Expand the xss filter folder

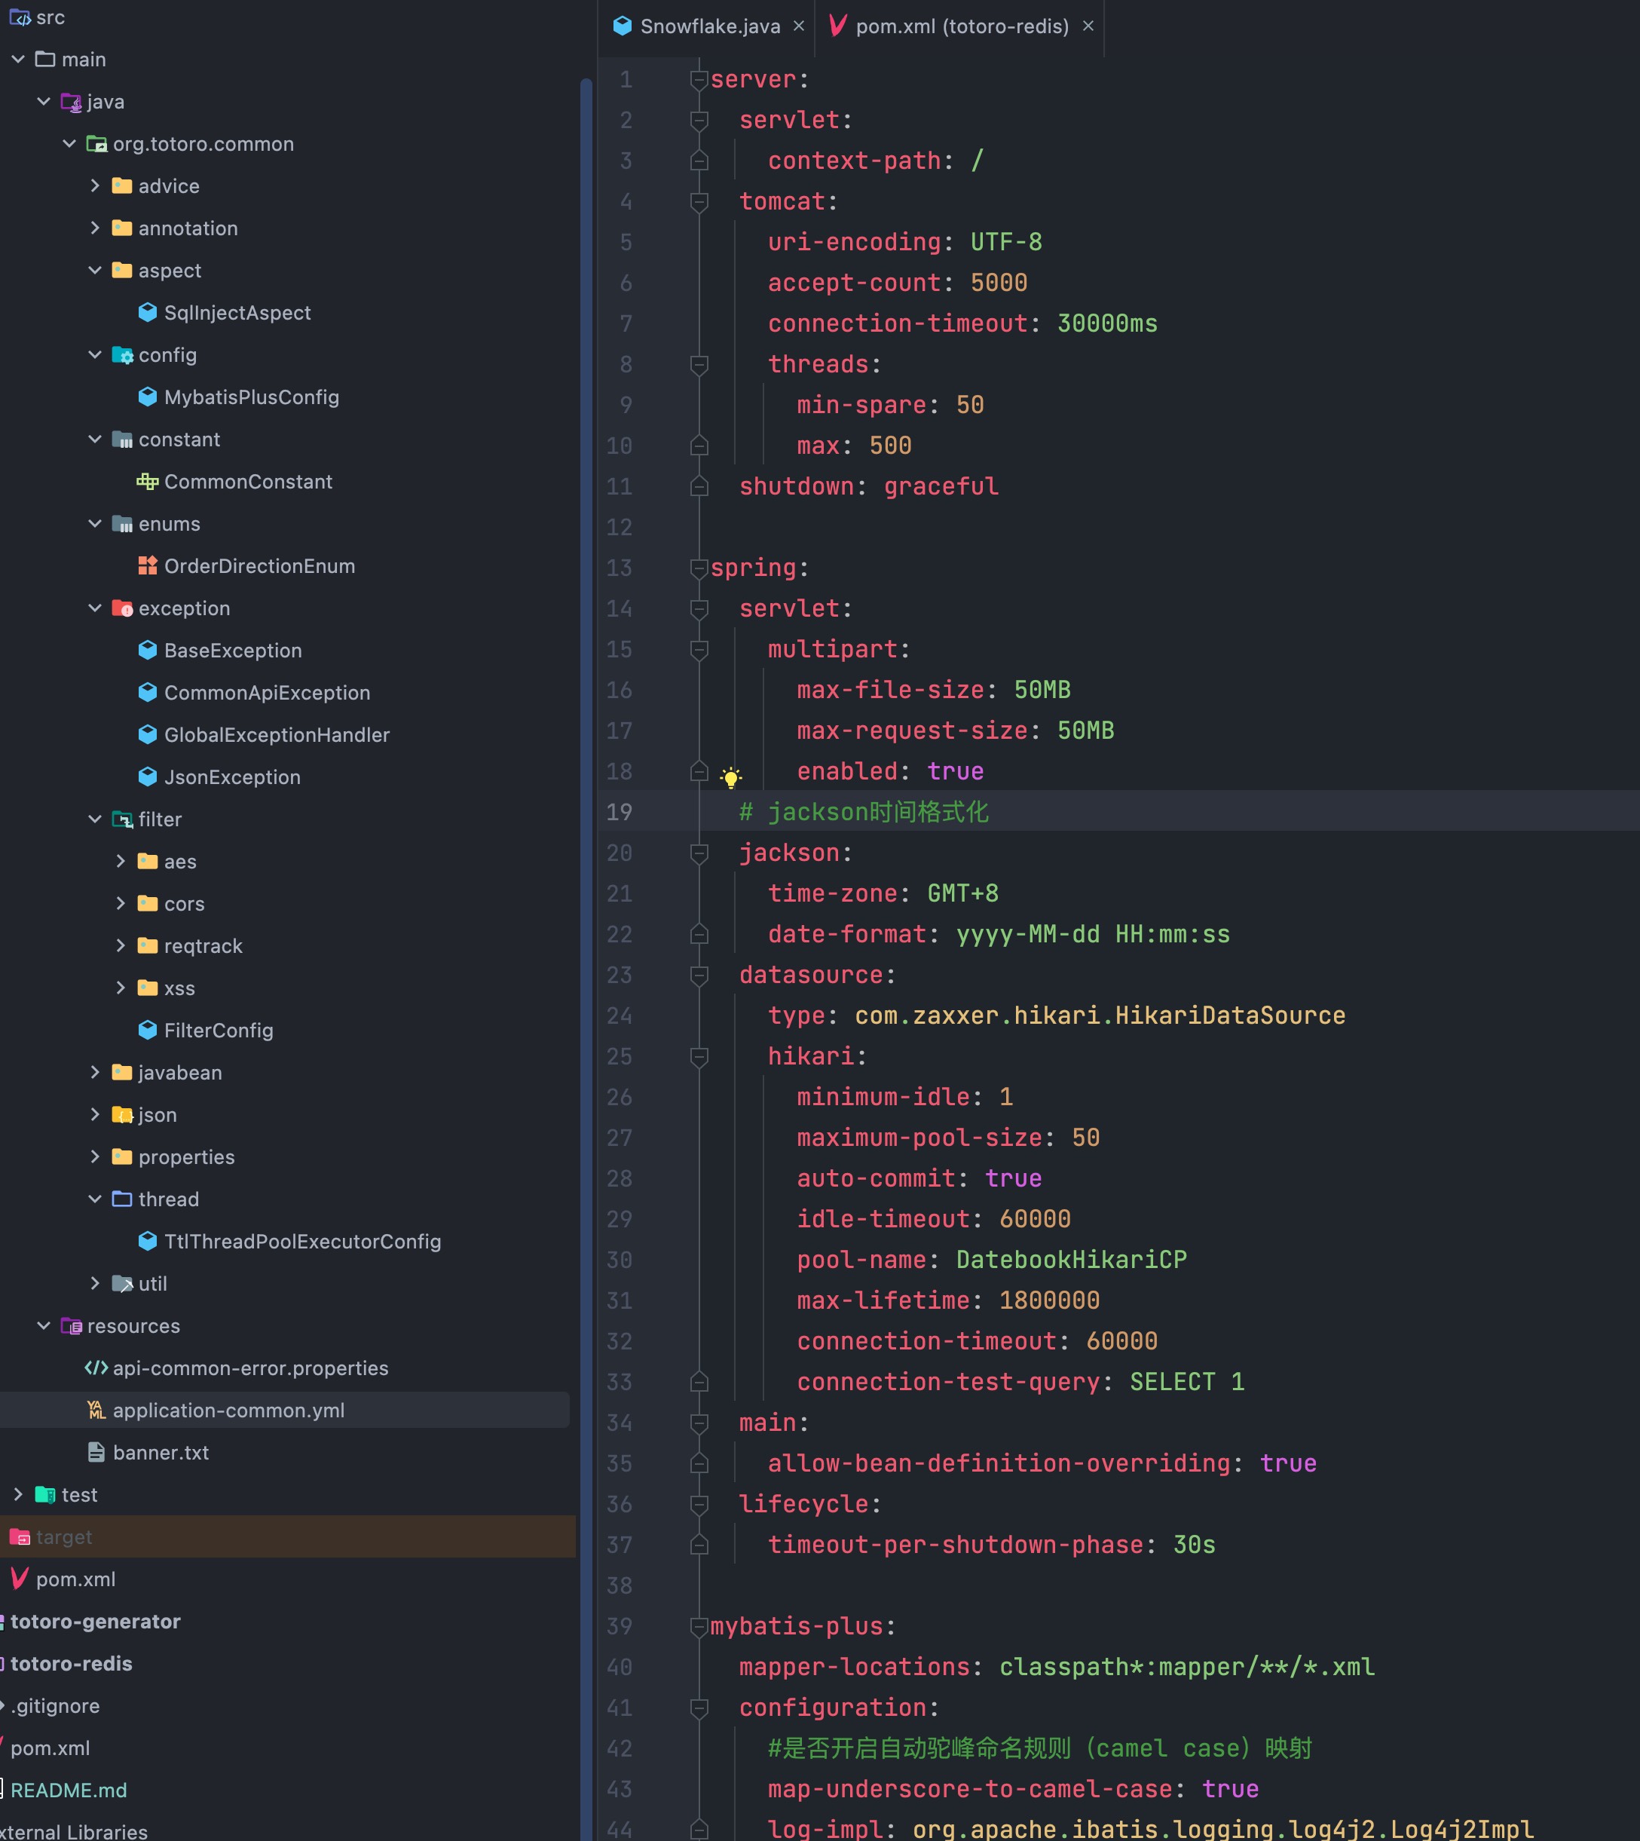point(120,988)
